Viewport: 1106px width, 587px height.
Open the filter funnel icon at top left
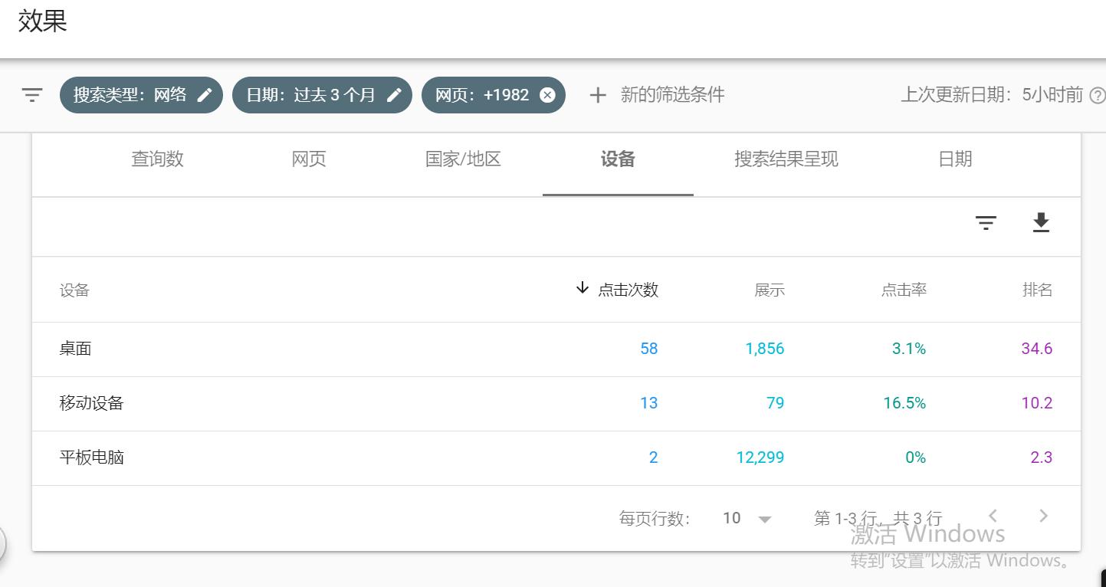(31, 94)
